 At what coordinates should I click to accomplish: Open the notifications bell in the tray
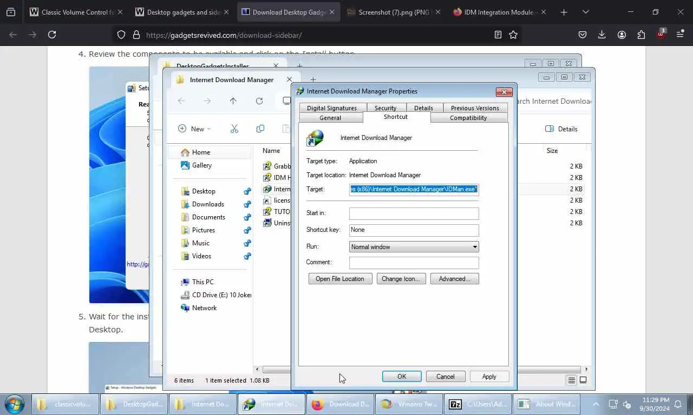(x=678, y=404)
